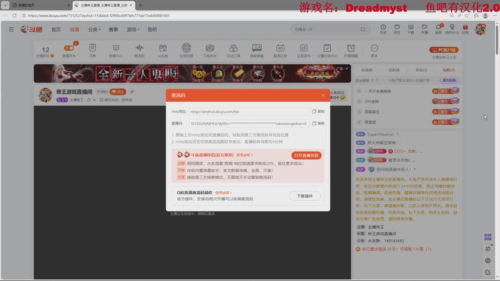Click the browser address bar
Screen dimensions: 500x281
point(234,15)
